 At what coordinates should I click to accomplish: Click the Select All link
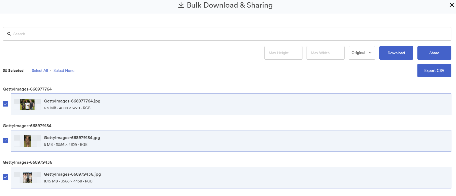coord(40,70)
